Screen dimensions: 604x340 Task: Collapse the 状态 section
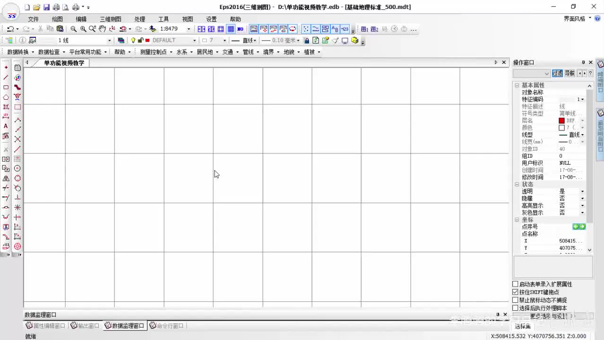tap(517, 185)
